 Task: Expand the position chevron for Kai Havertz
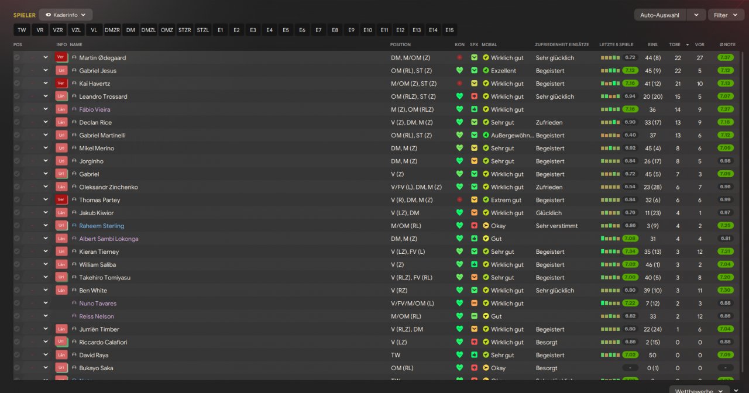(x=46, y=83)
